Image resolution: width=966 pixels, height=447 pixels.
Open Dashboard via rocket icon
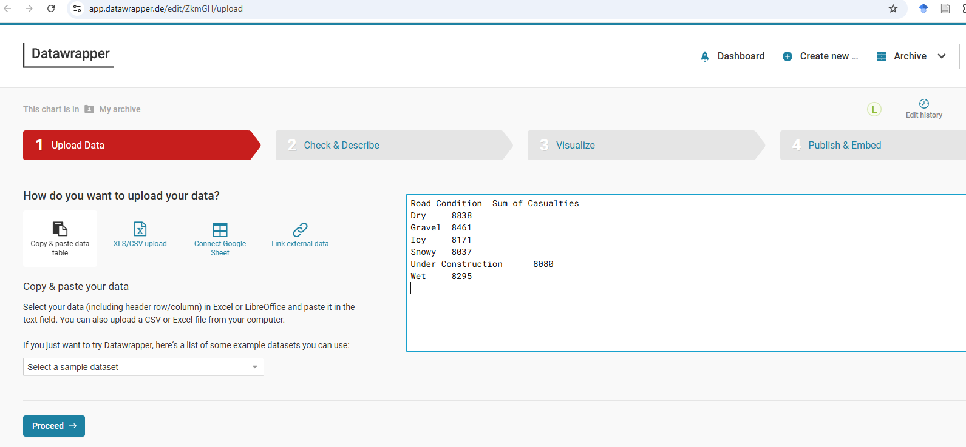tap(705, 56)
